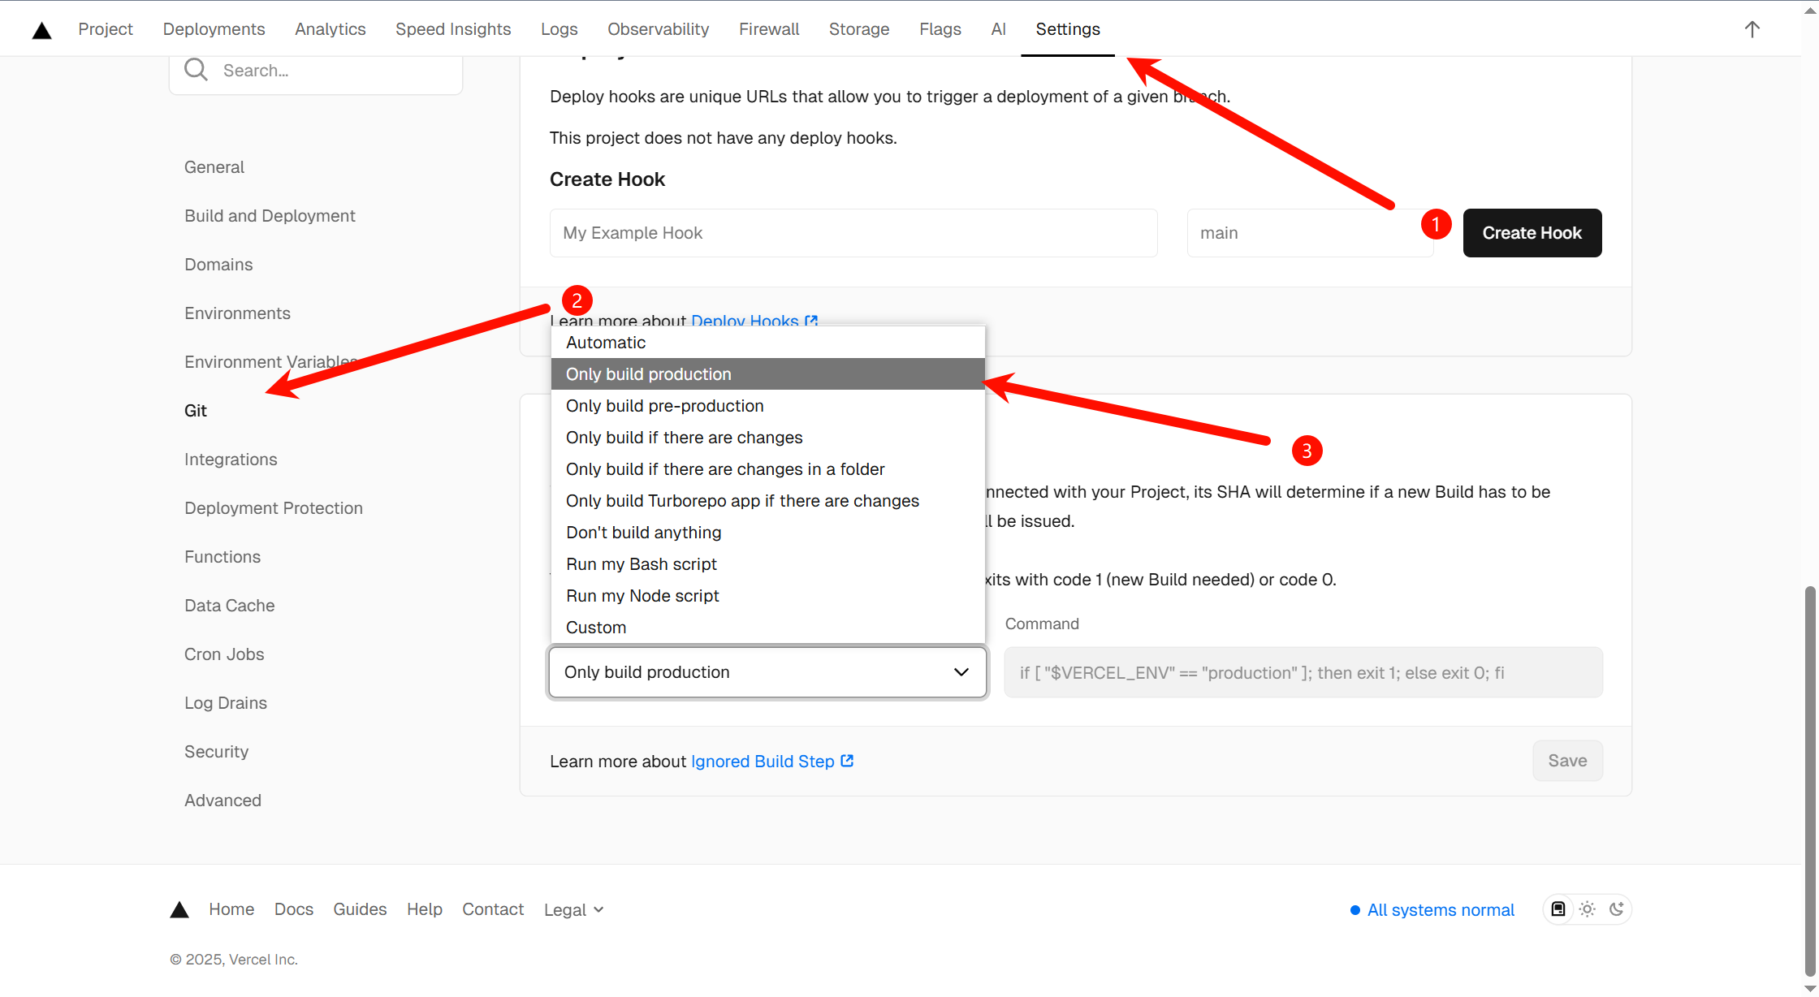1819x997 pixels.
Task: Click the Save button
Action: [1567, 761]
